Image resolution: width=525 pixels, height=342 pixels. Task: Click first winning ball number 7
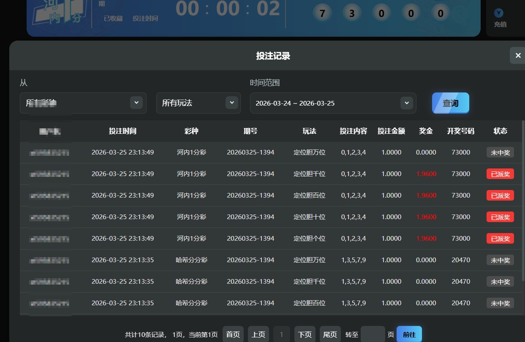point(323,14)
